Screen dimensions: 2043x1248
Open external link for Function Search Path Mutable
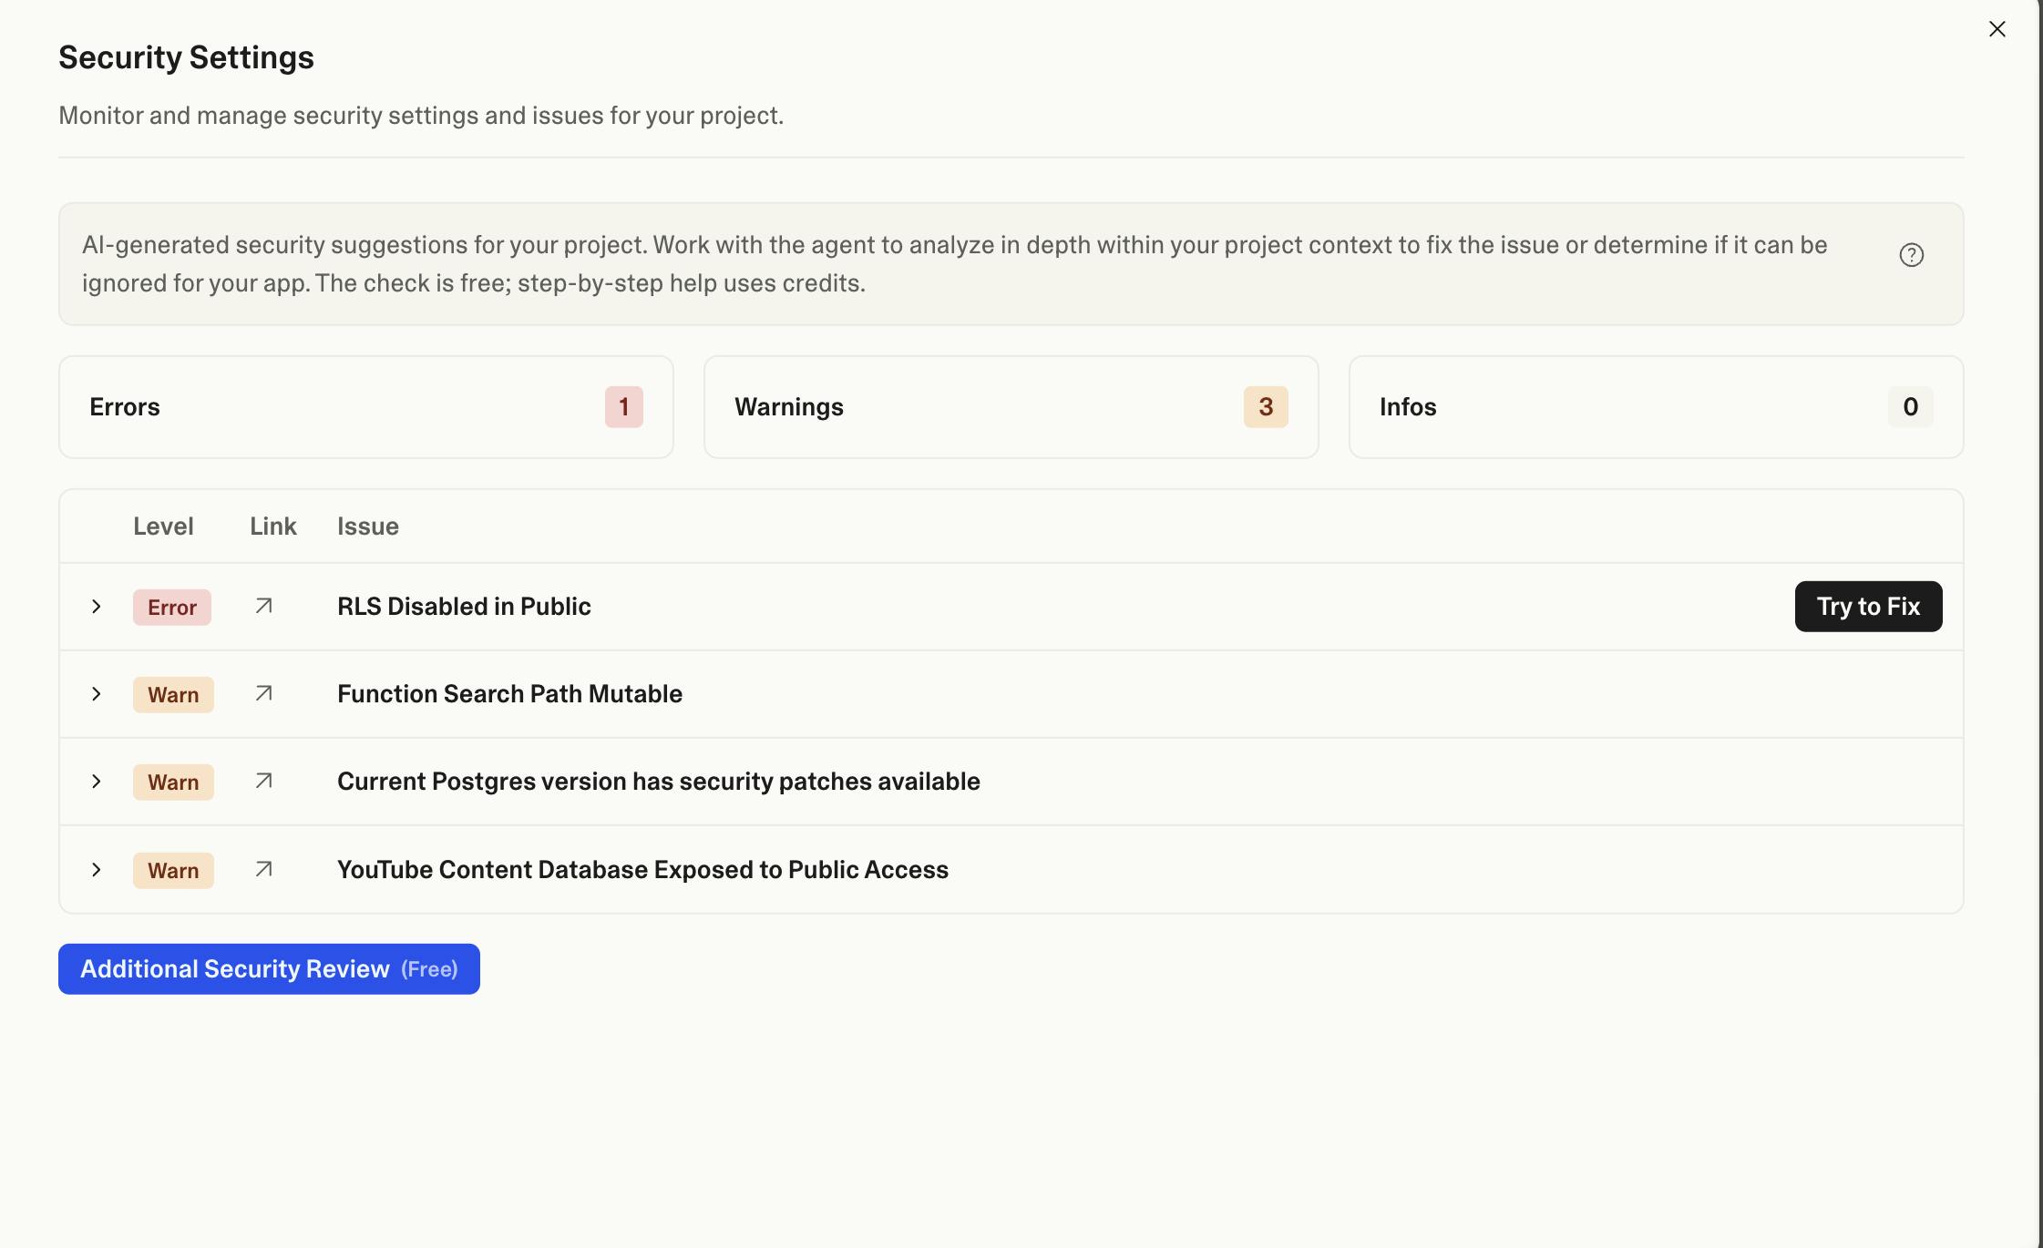263,694
